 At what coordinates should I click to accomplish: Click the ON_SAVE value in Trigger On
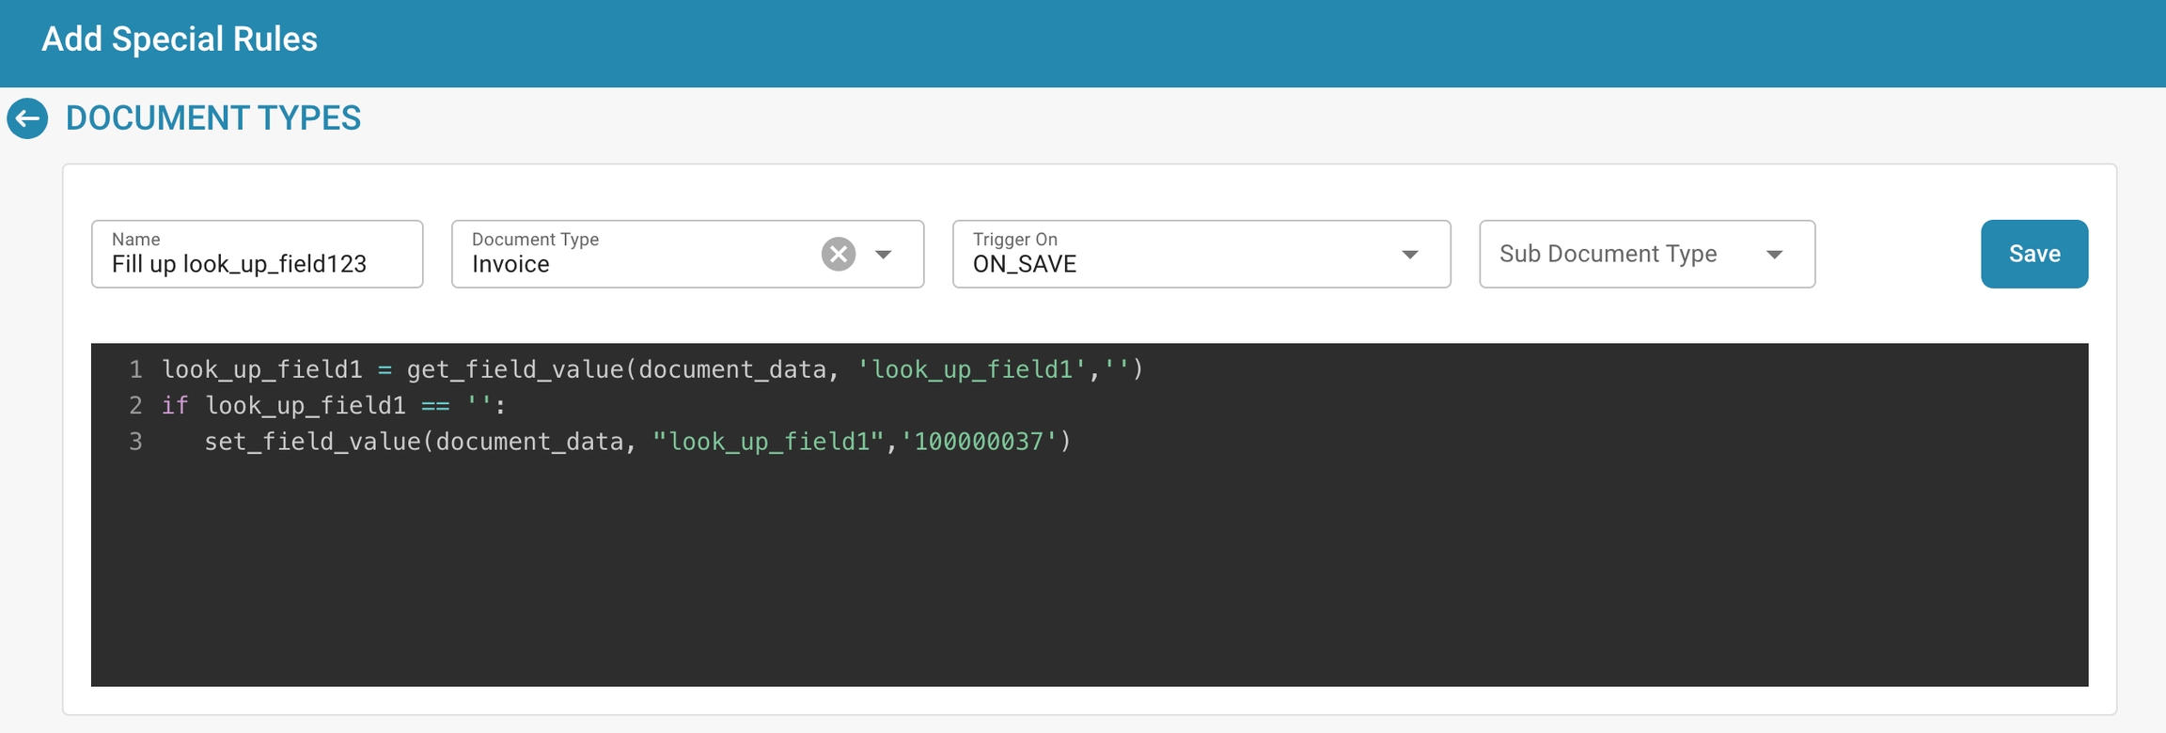click(x=1024, y=264)
